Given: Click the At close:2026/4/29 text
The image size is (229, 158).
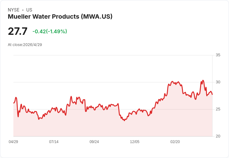Looking at the screenshot, I should (x=25, y=45).
